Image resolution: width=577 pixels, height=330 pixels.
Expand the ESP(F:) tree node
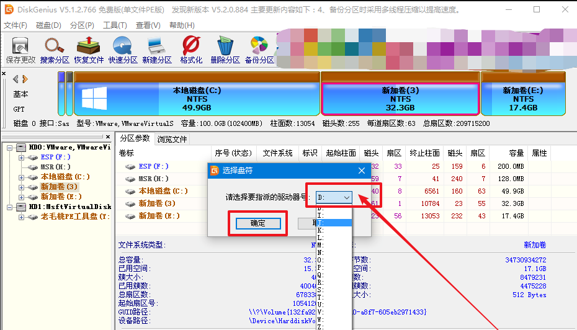[x=21, y=158]
